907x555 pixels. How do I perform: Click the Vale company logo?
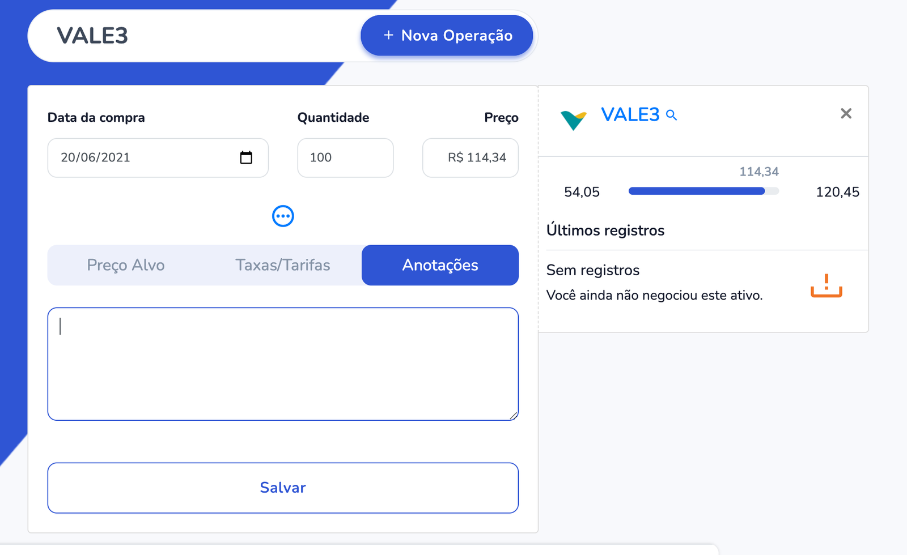click(x=573, y=119)
